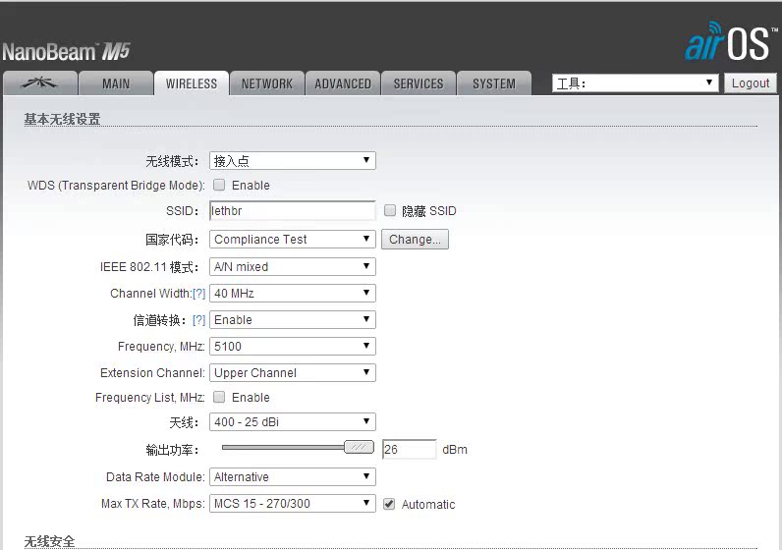Open the Extension Channel dropdown
The height and width of the screenshot is (550, 782).
pos(292,372)
